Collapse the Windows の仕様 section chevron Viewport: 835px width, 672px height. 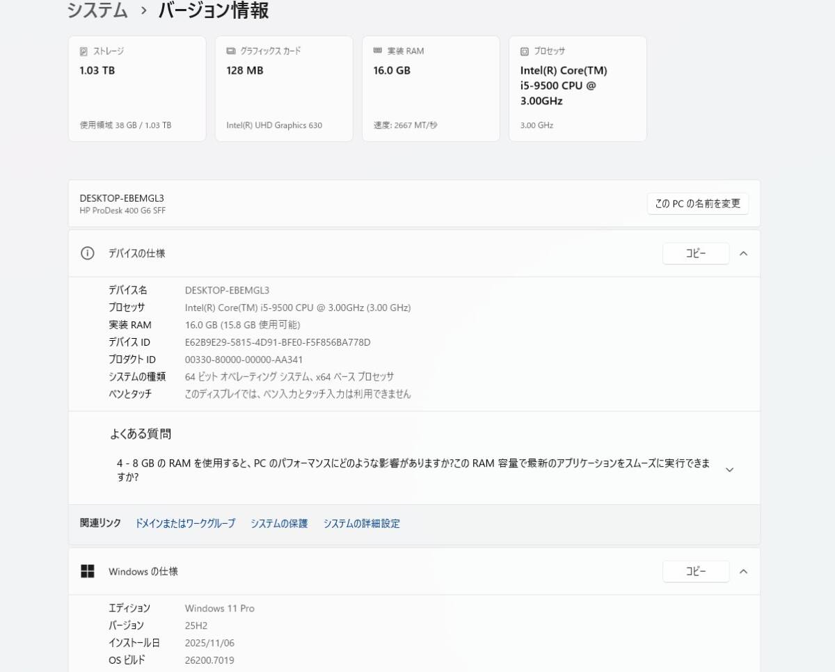click(743, 571)
